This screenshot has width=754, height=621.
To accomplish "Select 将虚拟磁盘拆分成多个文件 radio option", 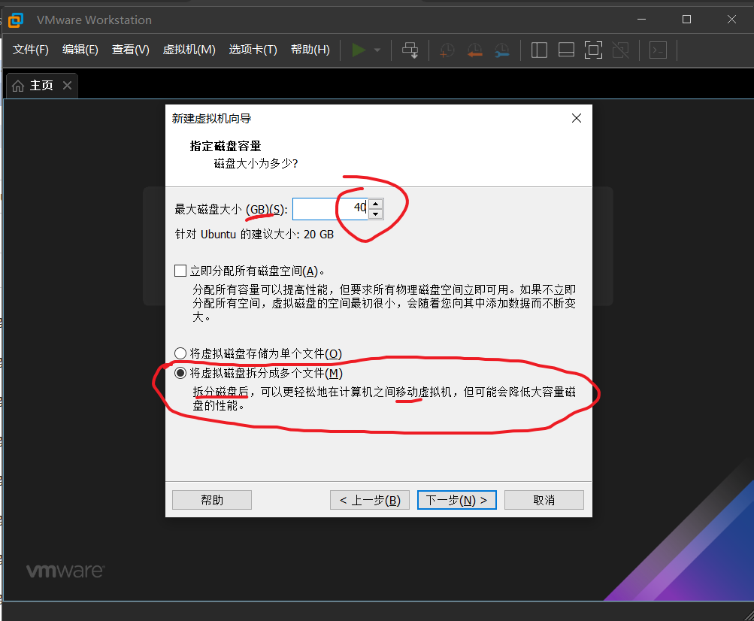I will [x=180, y=373].
